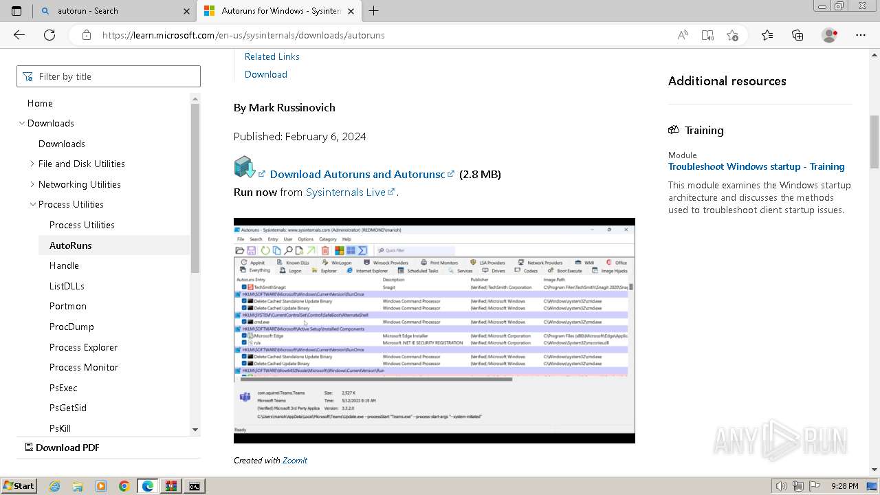Image resolution: width=880 pixels, height=495 pixels.
Task: Open the tab actions menu
Action: (16, 11)
